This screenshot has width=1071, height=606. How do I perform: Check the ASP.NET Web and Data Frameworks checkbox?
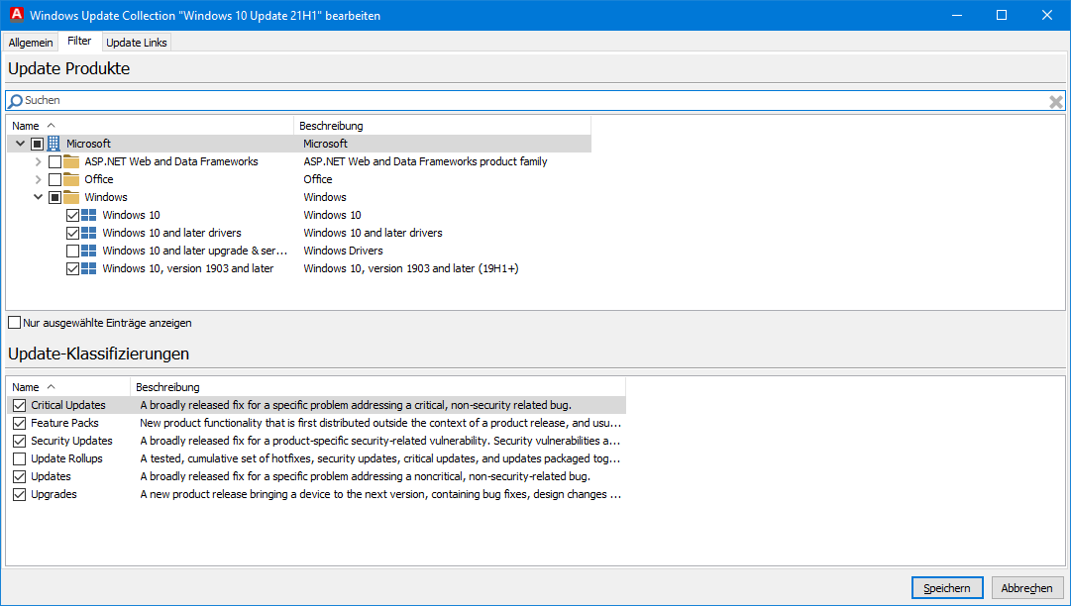pyautogui.click(x=54, y=161)
